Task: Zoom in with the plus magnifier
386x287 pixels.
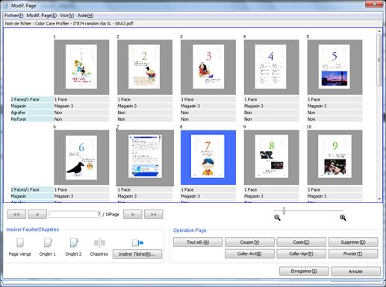Action: pos(343,218)
